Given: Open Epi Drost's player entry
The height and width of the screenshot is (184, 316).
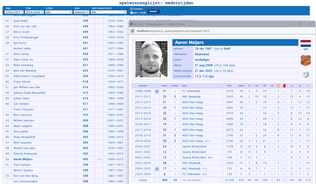Looking at the screenshot, I should (20, 43).
